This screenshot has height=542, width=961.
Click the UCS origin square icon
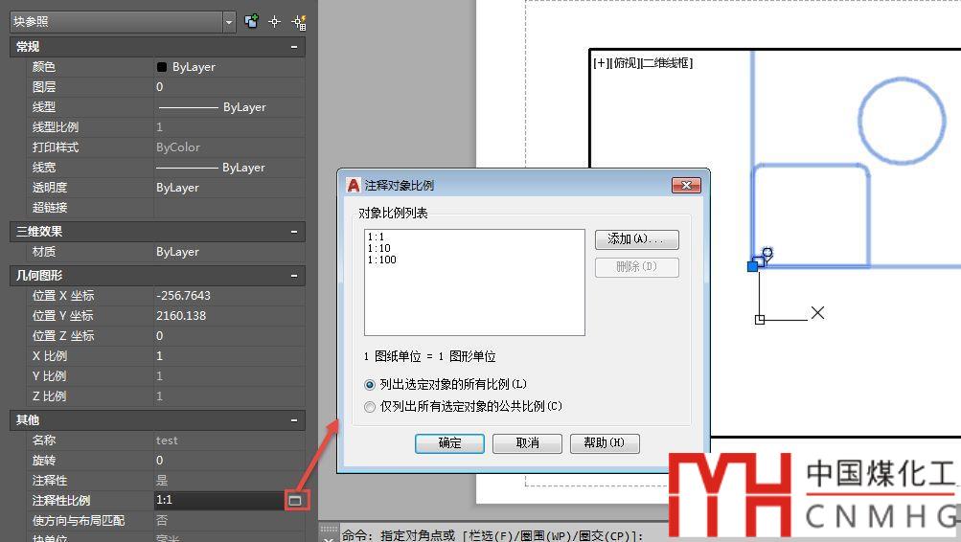(760, 319)
